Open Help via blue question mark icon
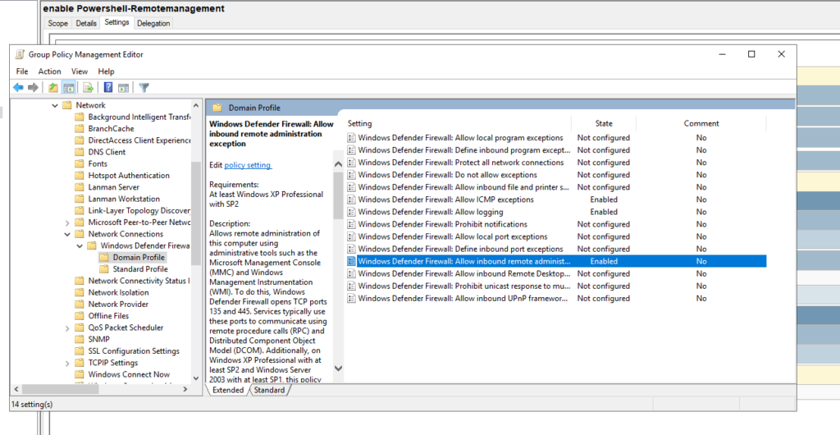The height and width of the screenshot is (435, 840). coord(108,87)
